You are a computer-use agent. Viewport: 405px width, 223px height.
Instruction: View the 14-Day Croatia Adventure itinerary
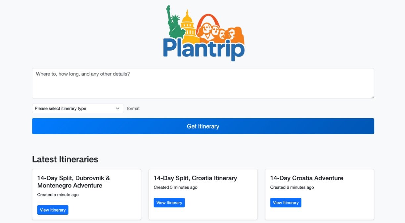pos(286,202)
